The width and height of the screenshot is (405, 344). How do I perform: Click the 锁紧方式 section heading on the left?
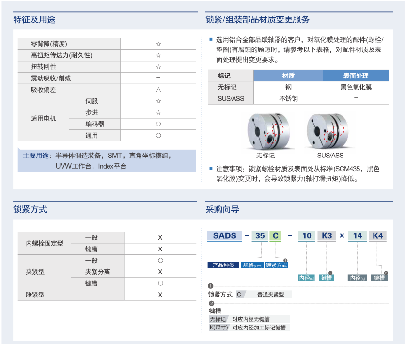30,210
